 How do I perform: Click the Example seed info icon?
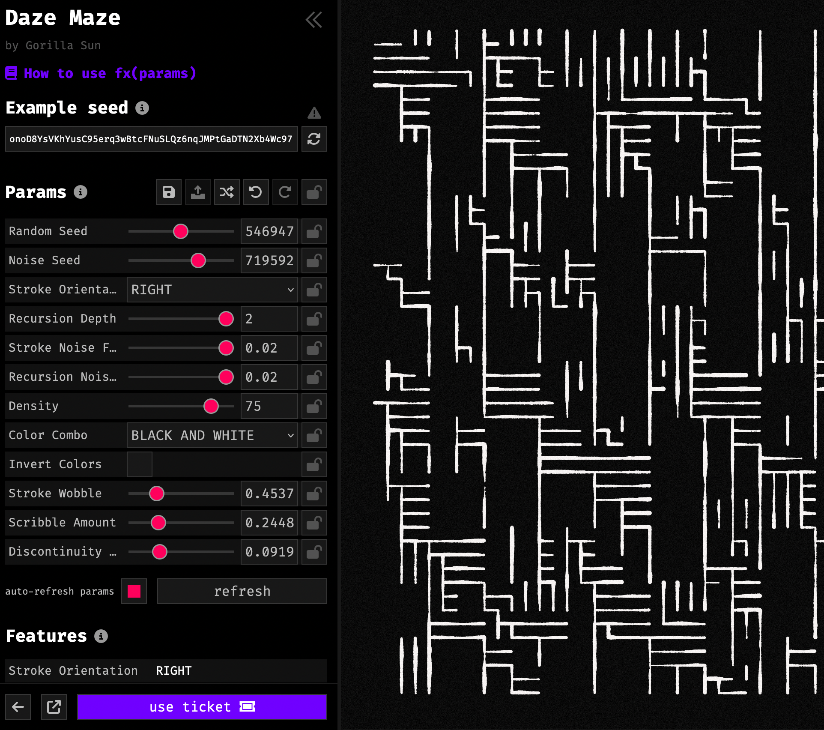point(142,108)
